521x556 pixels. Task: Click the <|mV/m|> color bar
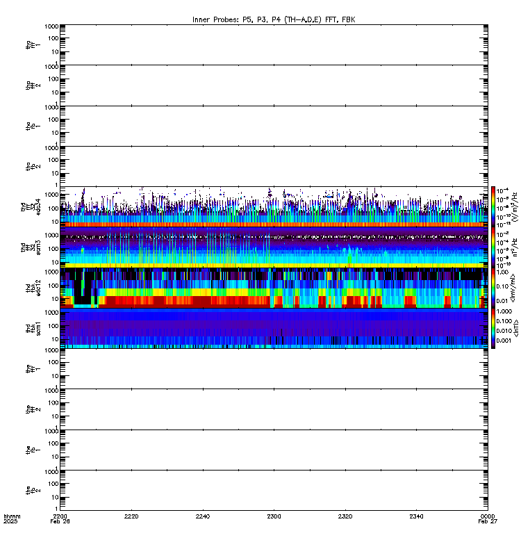coord(493,288)
